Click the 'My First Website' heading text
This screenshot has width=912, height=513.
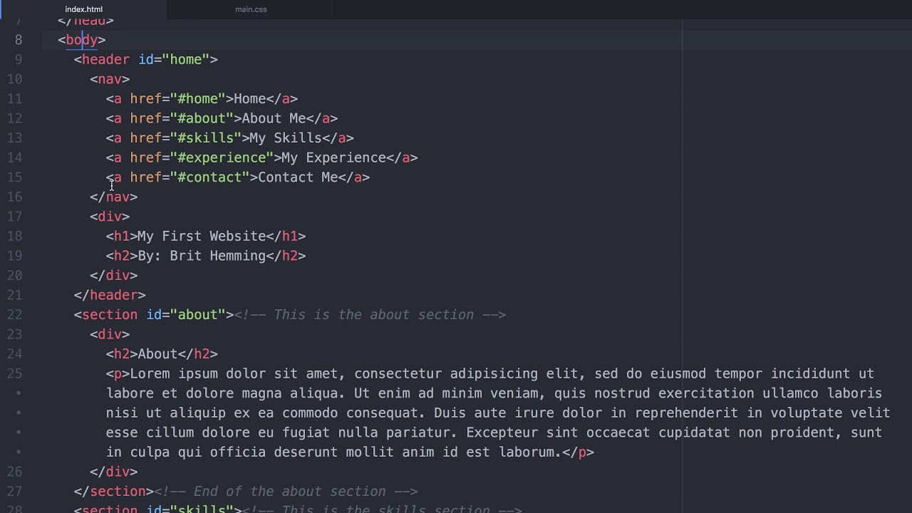[202, 237]
